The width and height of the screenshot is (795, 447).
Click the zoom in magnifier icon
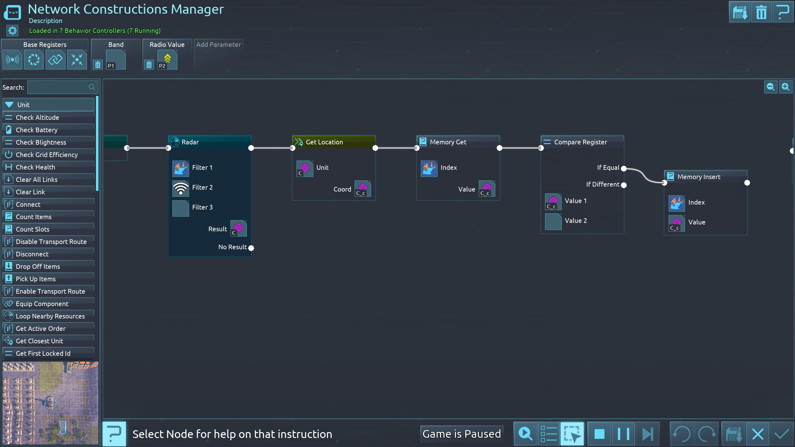(x=785, y=87)
